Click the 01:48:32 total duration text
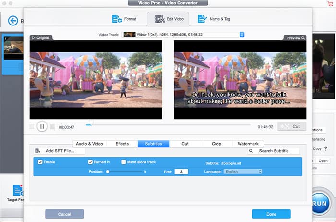336x222 pixels. point(265,127)
